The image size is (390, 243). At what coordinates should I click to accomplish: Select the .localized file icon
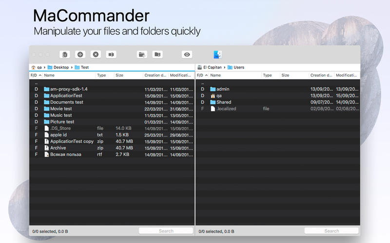(213, 108)
